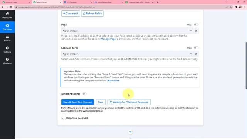Screen dimensions: 247x139
Task: View site info lock icon
Action: click(x=16, y=7)
